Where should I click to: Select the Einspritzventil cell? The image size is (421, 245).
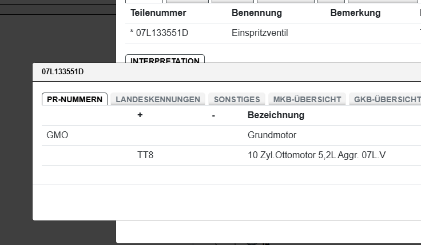point(260,33)
